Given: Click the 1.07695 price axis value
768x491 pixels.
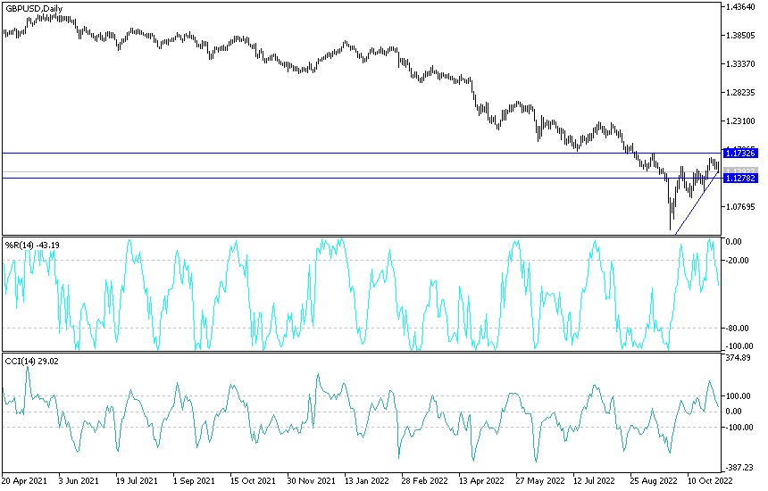Looking at the screenshot, I should [740, 206].
